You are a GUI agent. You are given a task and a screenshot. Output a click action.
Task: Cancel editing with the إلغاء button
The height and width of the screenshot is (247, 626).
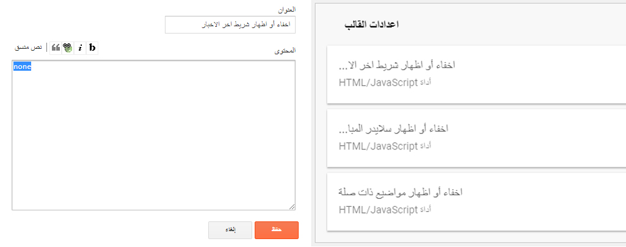pyautogui.click(x=230, y=231)
